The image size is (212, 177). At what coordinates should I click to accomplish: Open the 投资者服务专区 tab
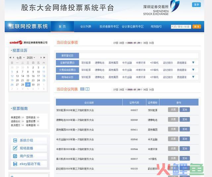pyautogui.click(x=109, y=26)
